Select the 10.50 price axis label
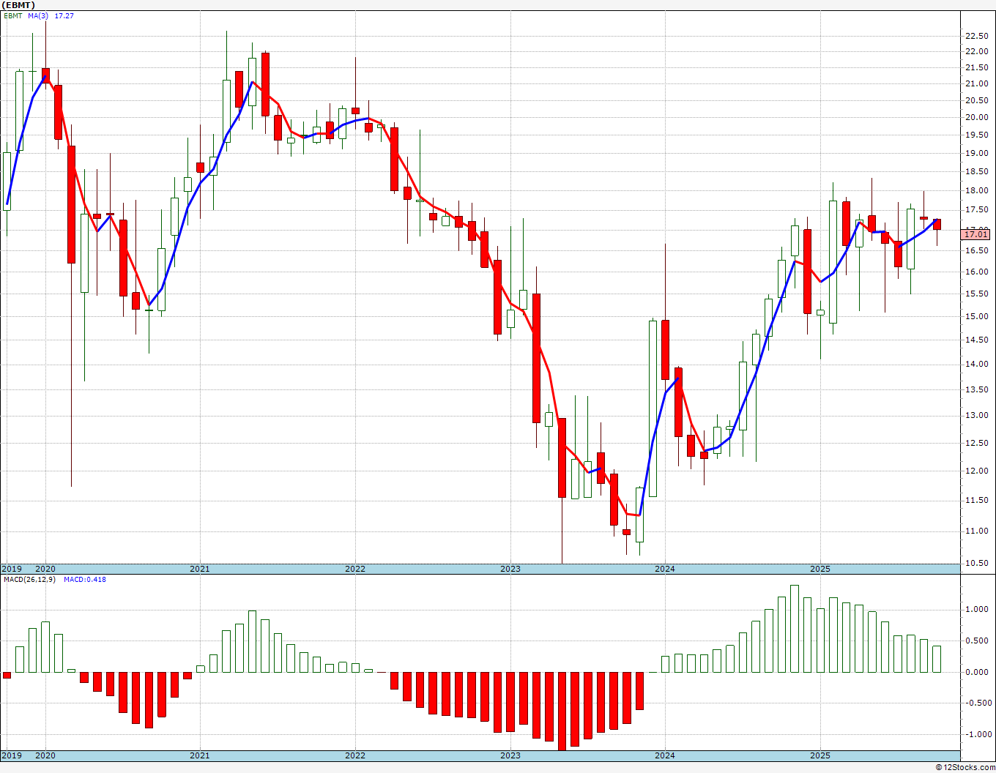 [976, 563]
